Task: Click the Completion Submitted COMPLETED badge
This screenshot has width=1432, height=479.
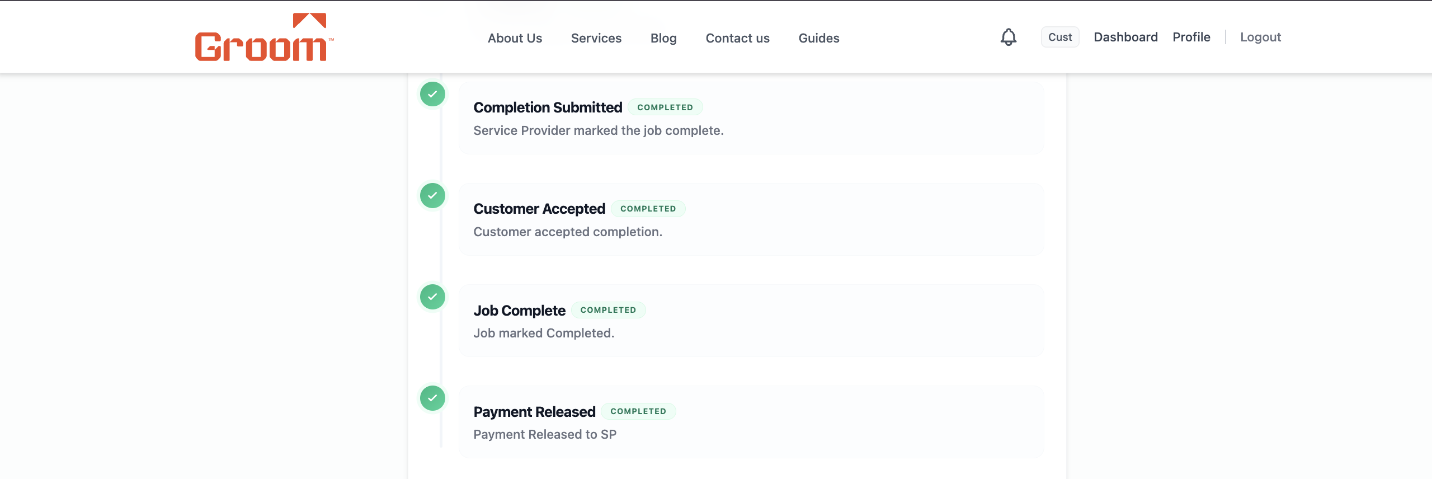Action: click(x=665, y=107)
